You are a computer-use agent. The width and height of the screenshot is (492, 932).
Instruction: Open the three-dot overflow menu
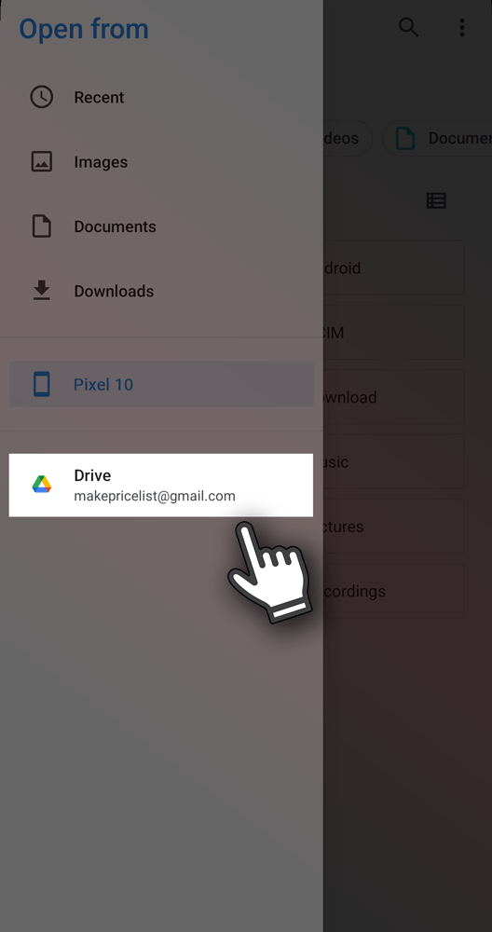(461, 27)
